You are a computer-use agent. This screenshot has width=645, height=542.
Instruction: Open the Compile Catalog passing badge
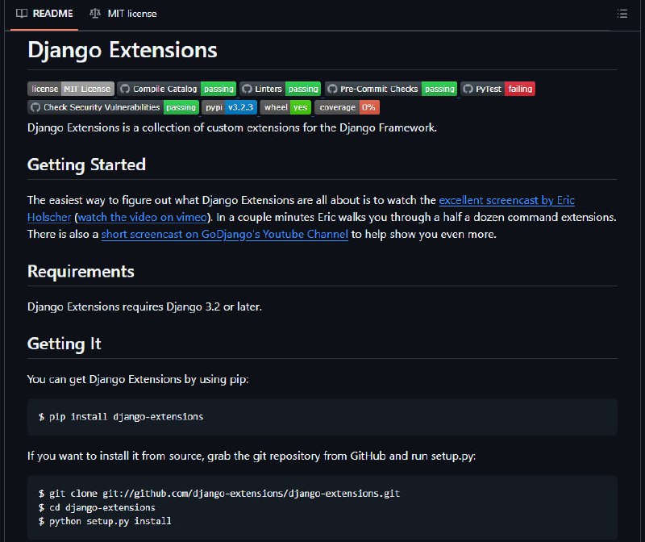tap(177, 89)
